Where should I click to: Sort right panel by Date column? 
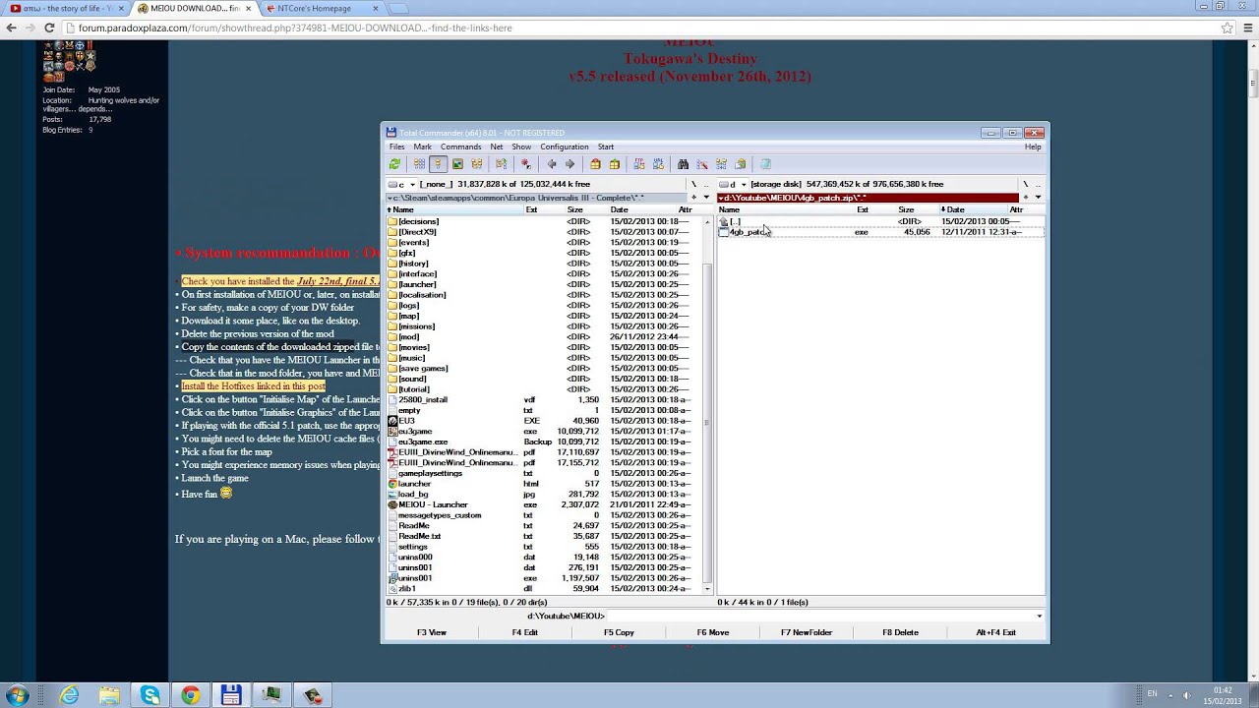[x=972, y=209]
